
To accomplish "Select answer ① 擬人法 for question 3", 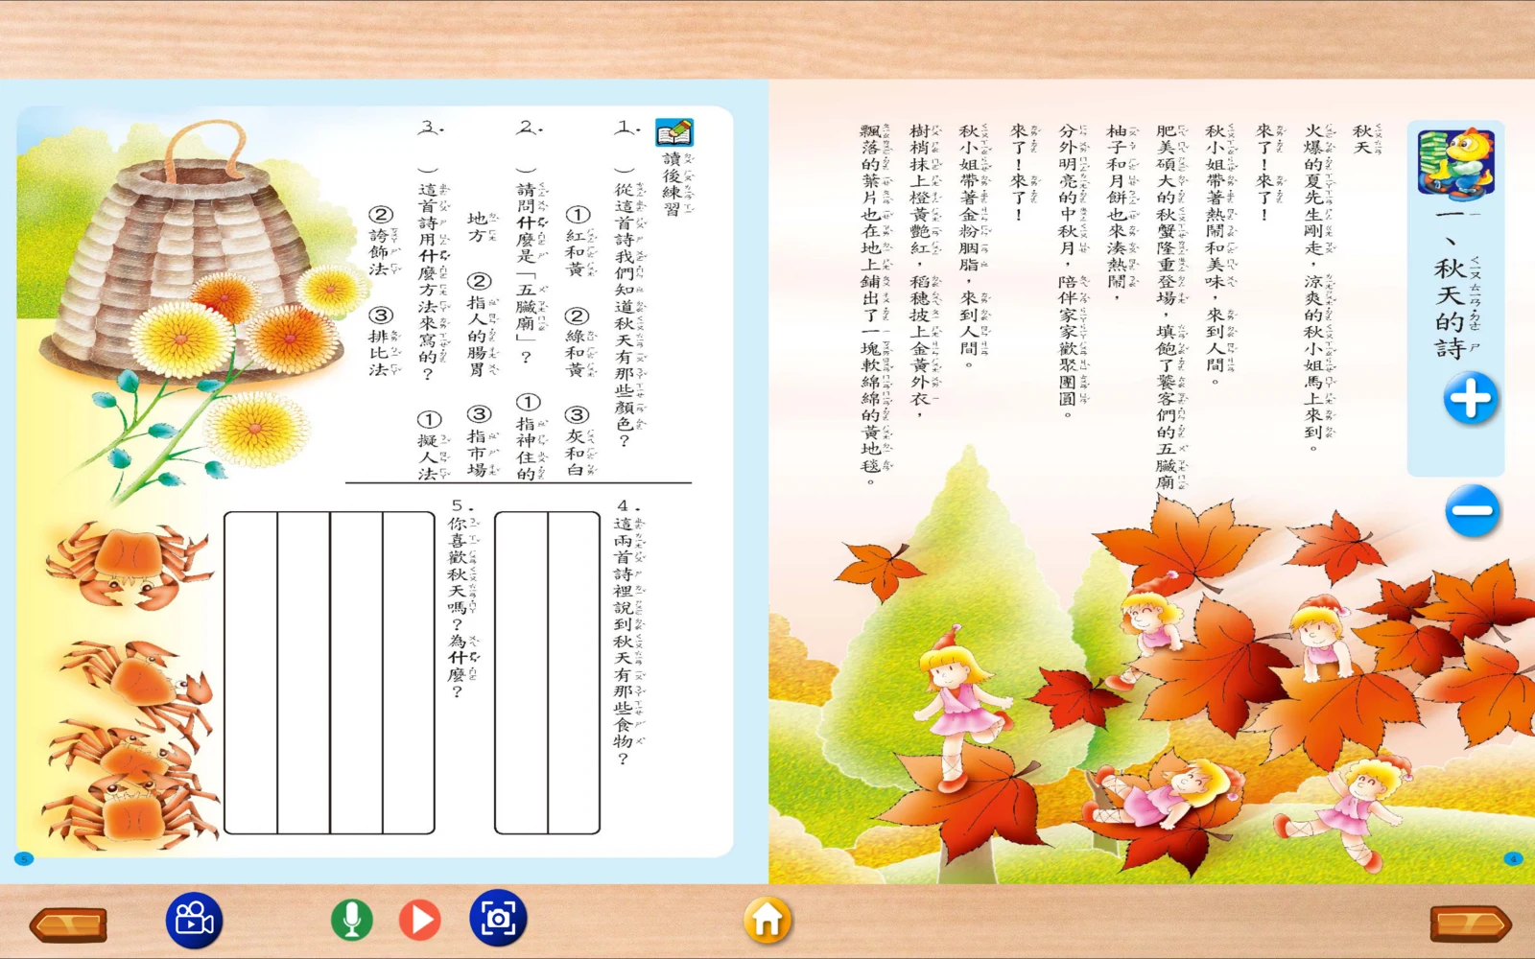I will (431, 446).
